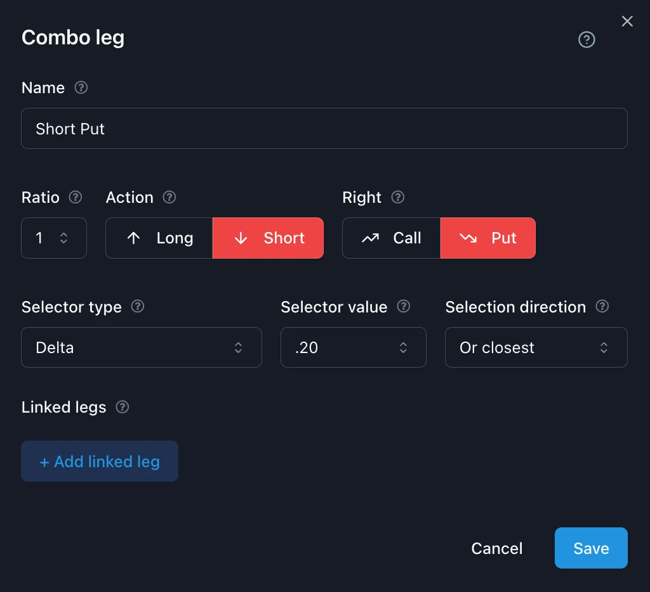
Task: Click the help icon next to Right
Action: click(x=397, y=197)
